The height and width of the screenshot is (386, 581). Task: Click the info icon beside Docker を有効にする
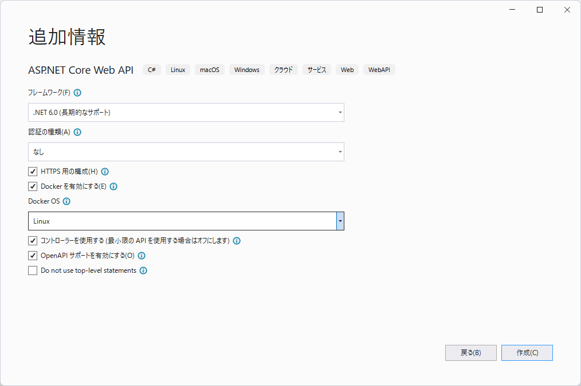pyautogui.click(x=114, y=186)
